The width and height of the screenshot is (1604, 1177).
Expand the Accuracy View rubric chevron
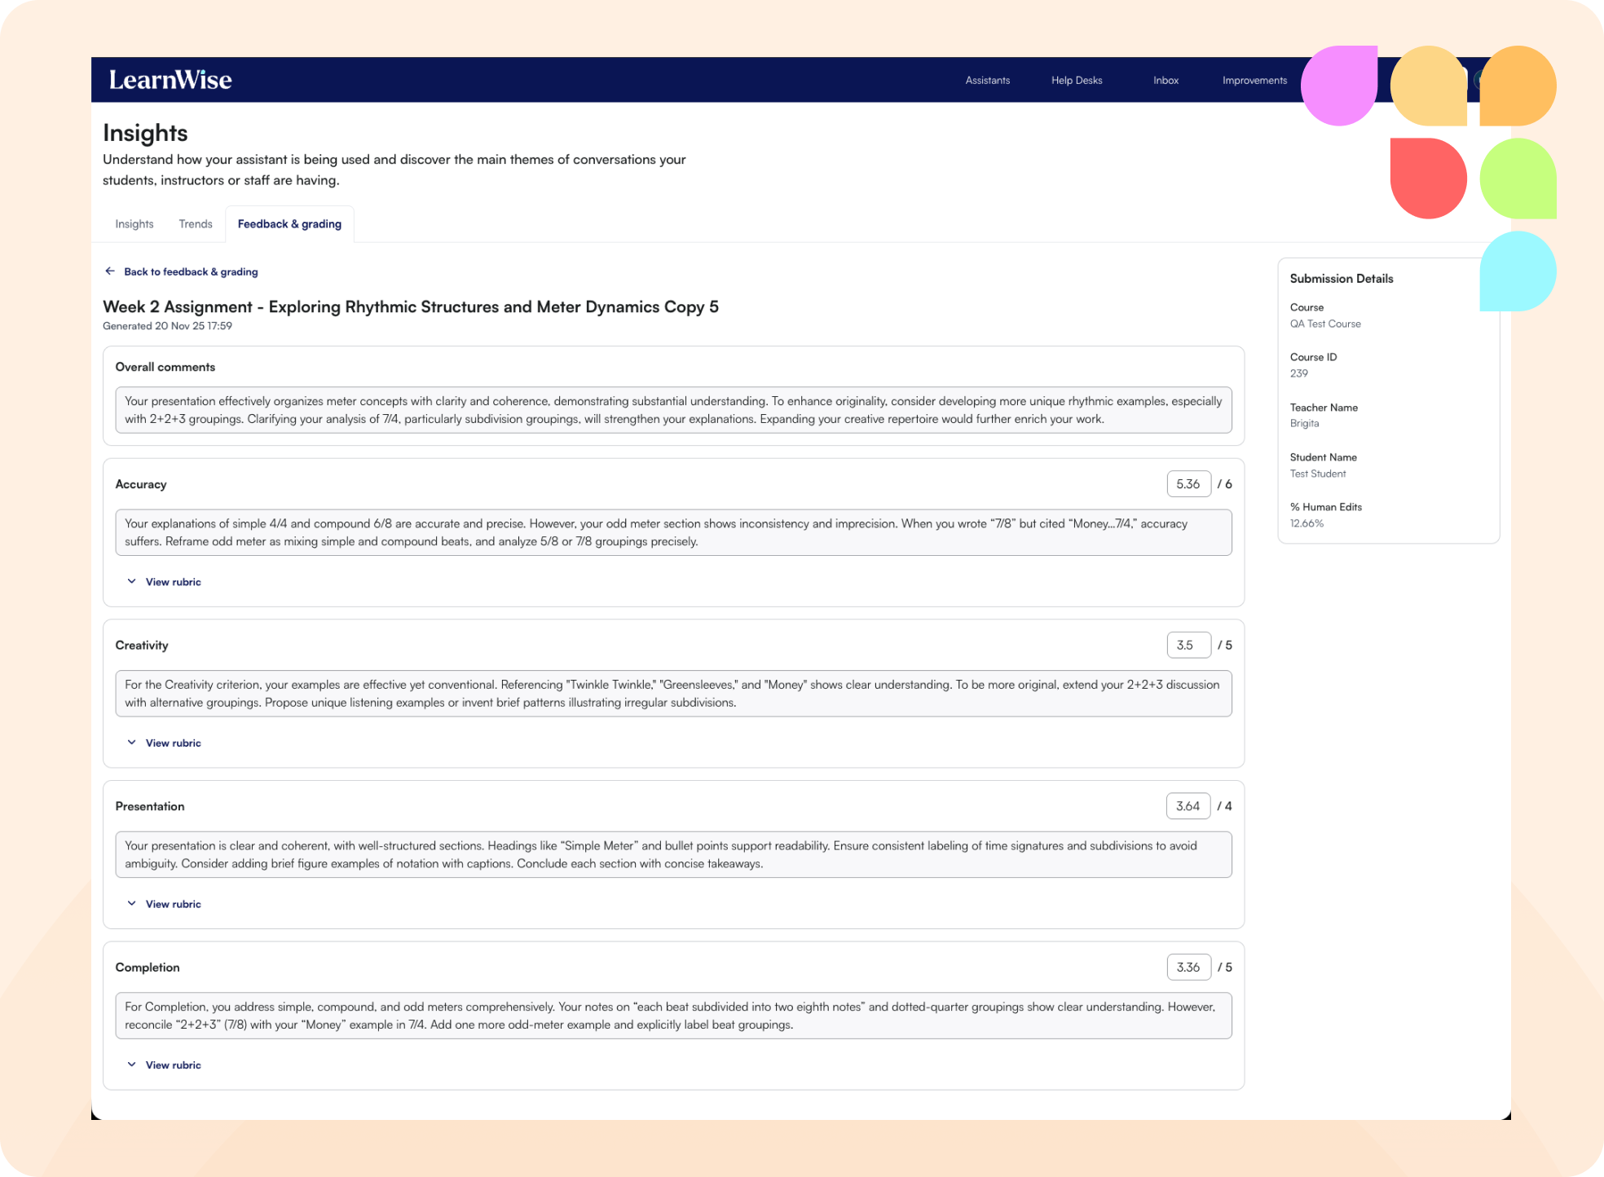(x=132, y=582)
